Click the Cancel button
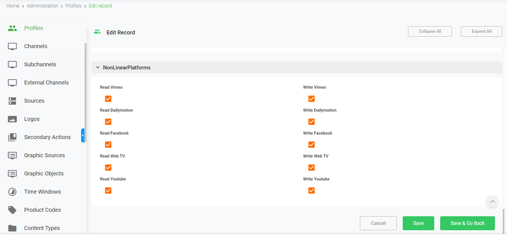 pos(378,223)
